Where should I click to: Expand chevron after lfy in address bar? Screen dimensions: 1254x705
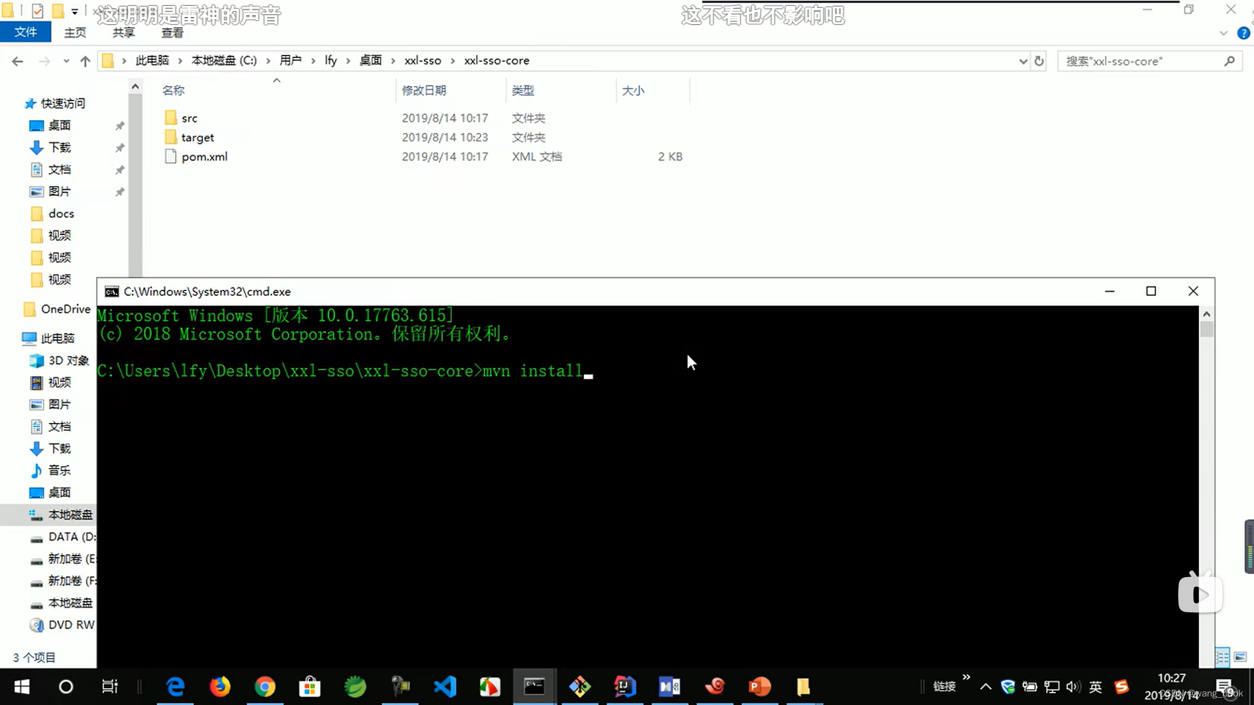pos(348,61)
